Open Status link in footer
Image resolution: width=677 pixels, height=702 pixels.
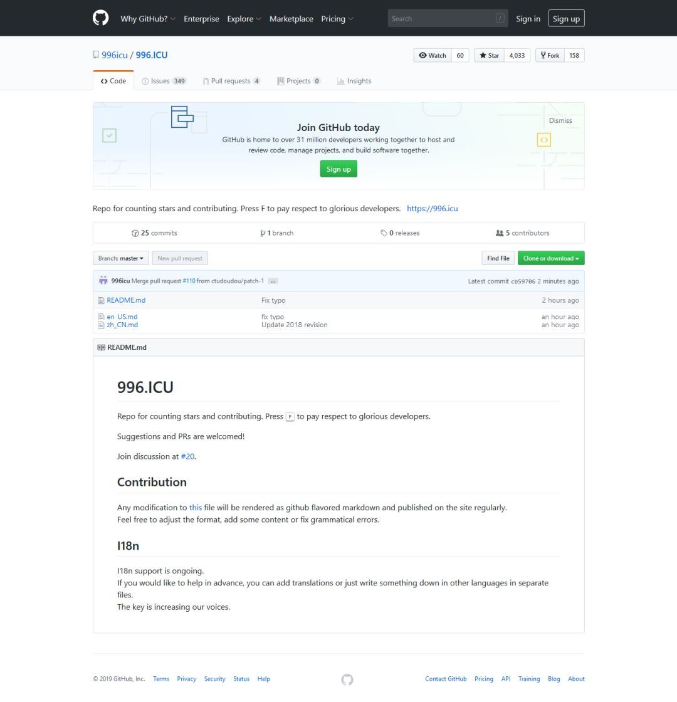click(x=241, y=679)
